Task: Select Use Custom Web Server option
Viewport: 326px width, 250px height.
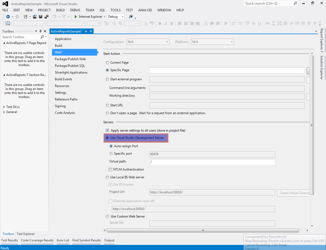Action: tap(108, 216)
